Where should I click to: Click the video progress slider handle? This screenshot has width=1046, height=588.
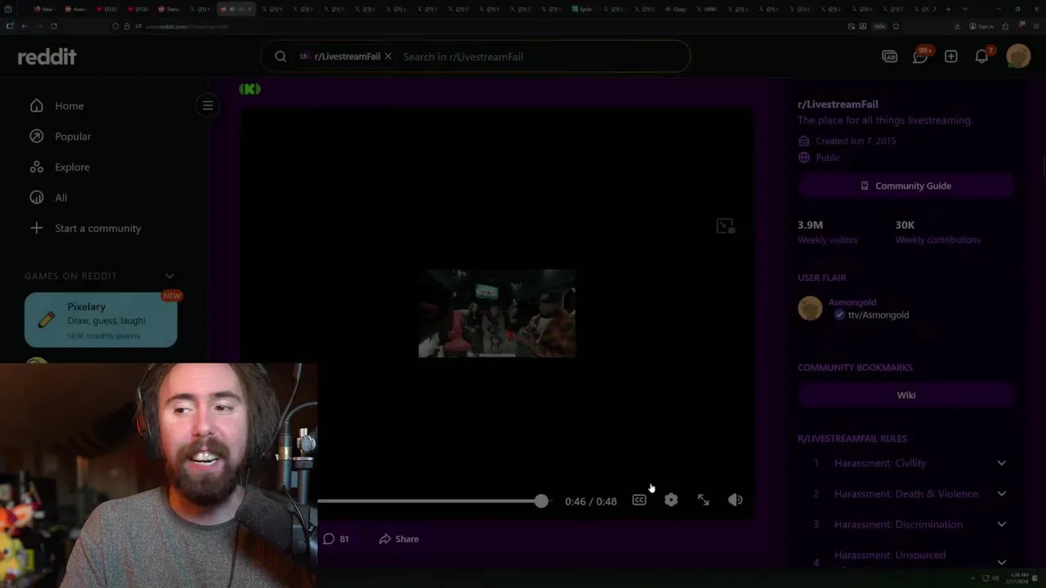(541, 501)
